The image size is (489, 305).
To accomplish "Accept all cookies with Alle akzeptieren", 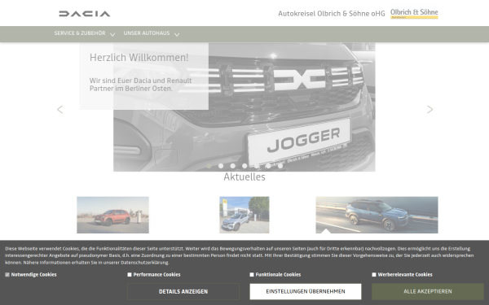I will tap(428, 292).
